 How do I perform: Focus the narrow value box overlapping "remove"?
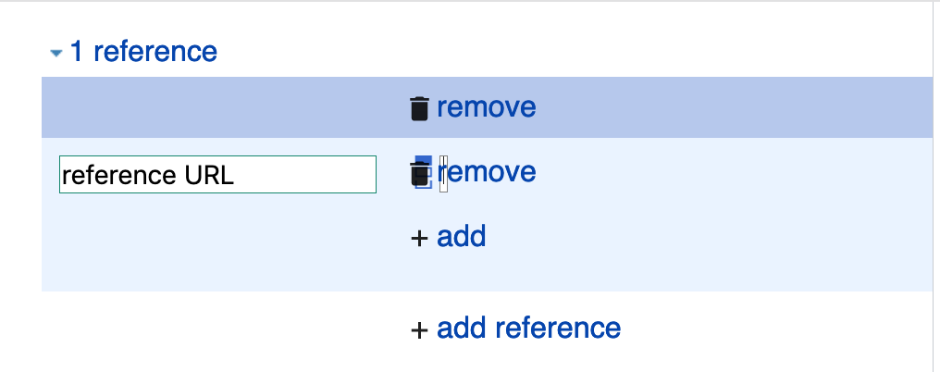point(443,174)
